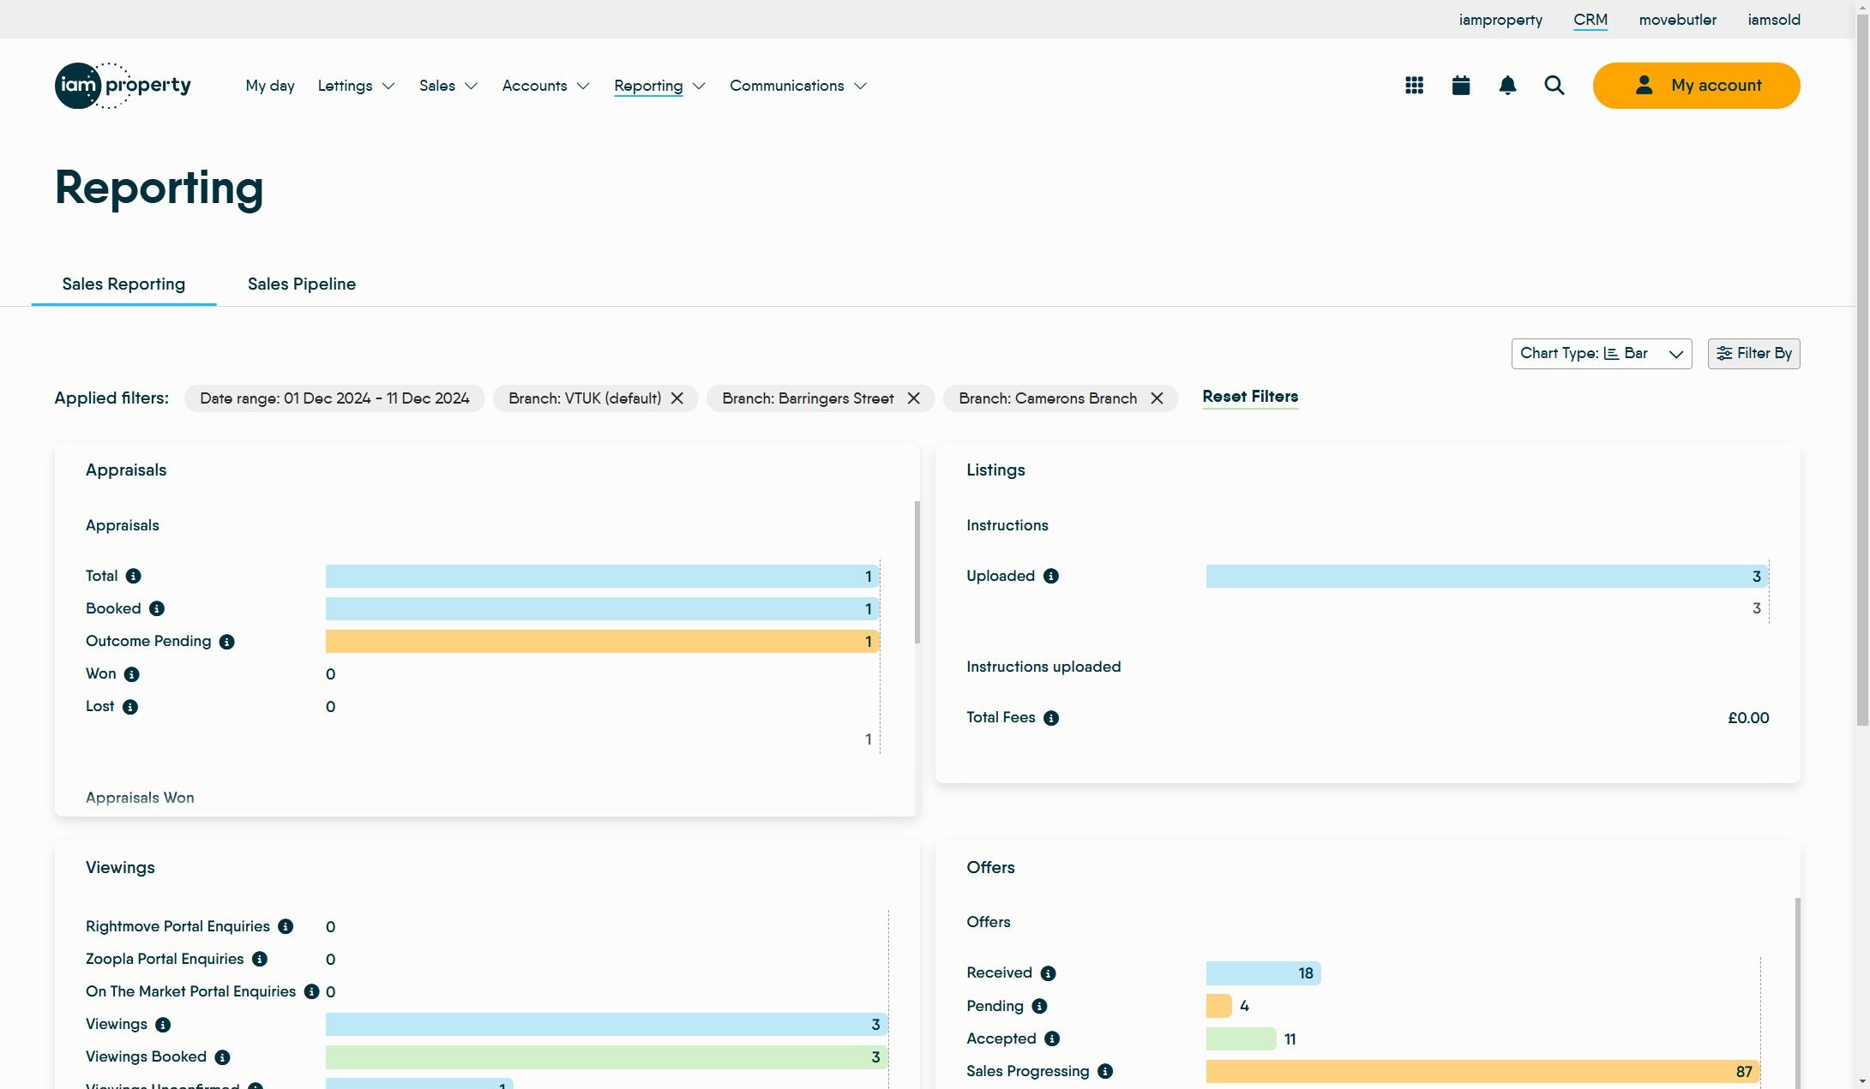Click Appraisals panel vertical scrollbar
Image resolution: width=1870 pixels, height=1089 pixels.
(x=917, y=572)
